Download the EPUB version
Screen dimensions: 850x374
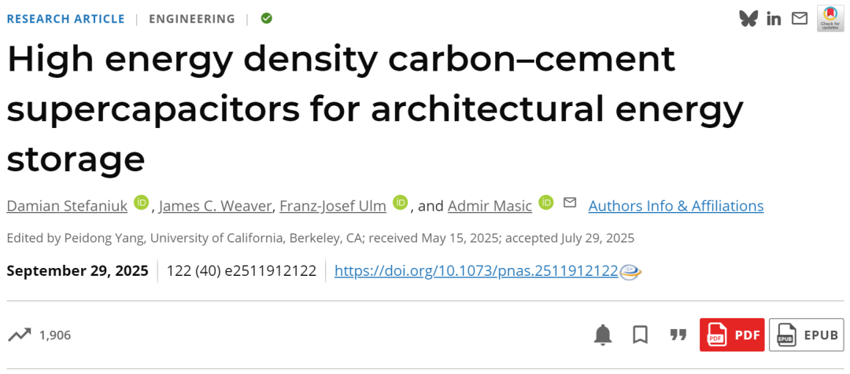click(807, 335)
